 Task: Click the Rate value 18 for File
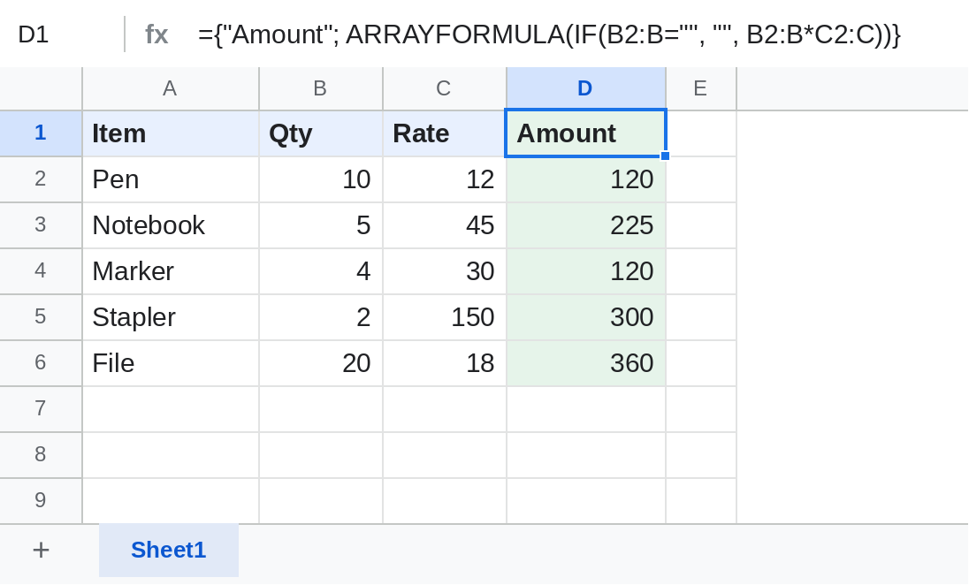[445, 362]
